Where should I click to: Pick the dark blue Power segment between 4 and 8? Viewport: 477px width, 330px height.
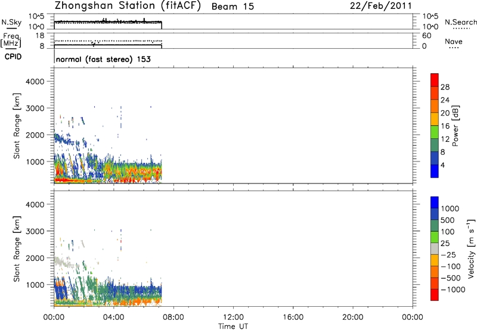pos(435,158)
